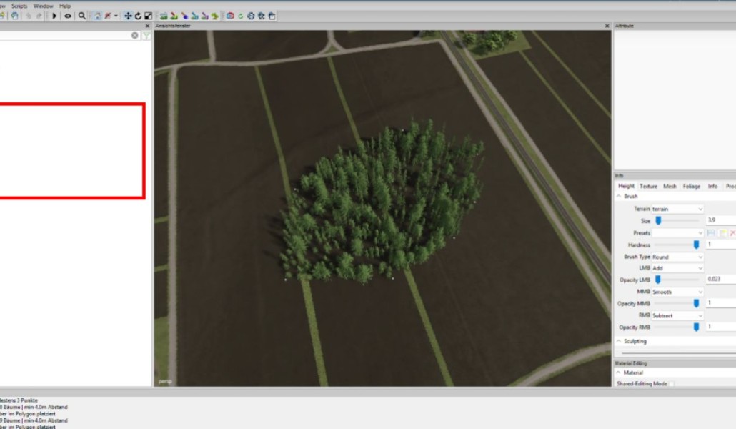The height and width of the screenshot is (429, 736).
Task: Select the Move (translate) tool
Action: pyautogui.click(x=128, y=16)
